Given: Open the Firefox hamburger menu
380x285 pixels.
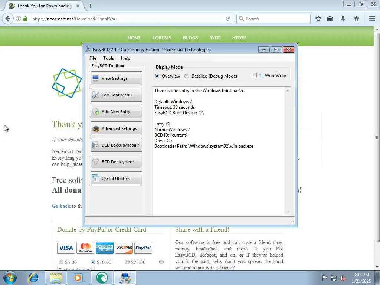Looking at the screenshot, I should click(x=372, y=19).
